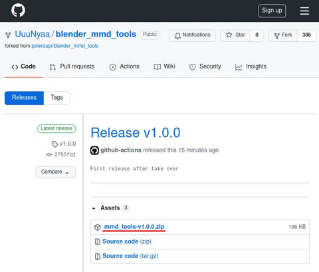The image size is (319, 272).
Task: Download Source code (tar.gz)
Action: pos(130,256)
